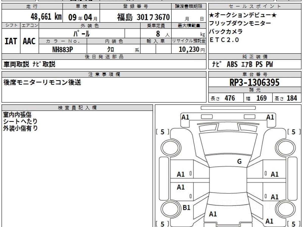Select the 走行 header cell
303x227 pixels.
tap(32, 7)
